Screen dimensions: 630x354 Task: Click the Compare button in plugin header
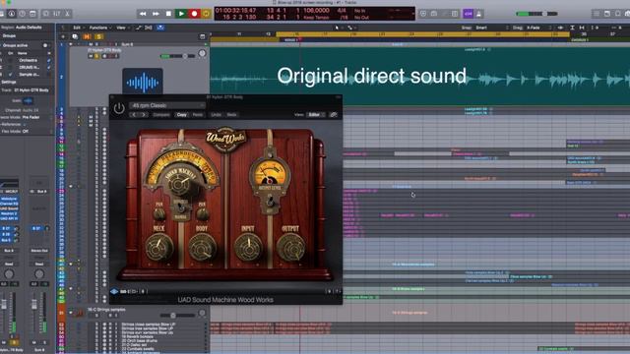coord(161,115)
